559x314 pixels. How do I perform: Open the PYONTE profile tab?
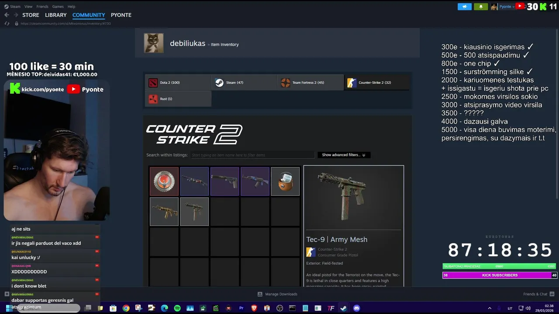pos(121,15)
